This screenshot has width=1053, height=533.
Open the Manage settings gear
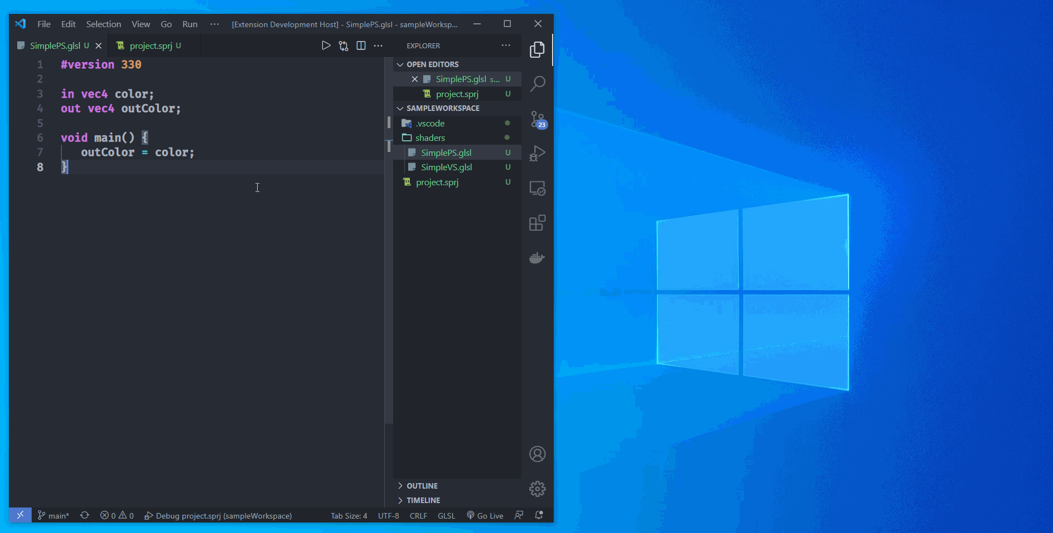click(x=537, y=489)
